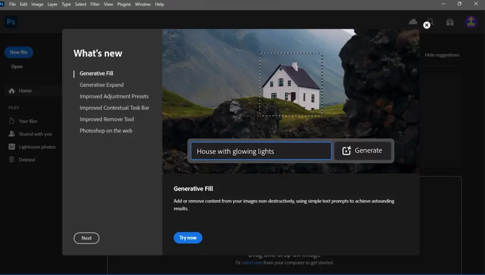
Task: Open the gift box what's new icon
Action: [449, 22]
